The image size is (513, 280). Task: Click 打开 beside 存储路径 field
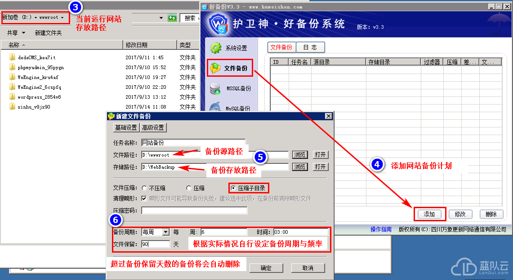tap(320, 167)
